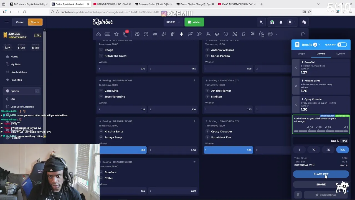Open browser tab list chevron

[x=318, y=4]
